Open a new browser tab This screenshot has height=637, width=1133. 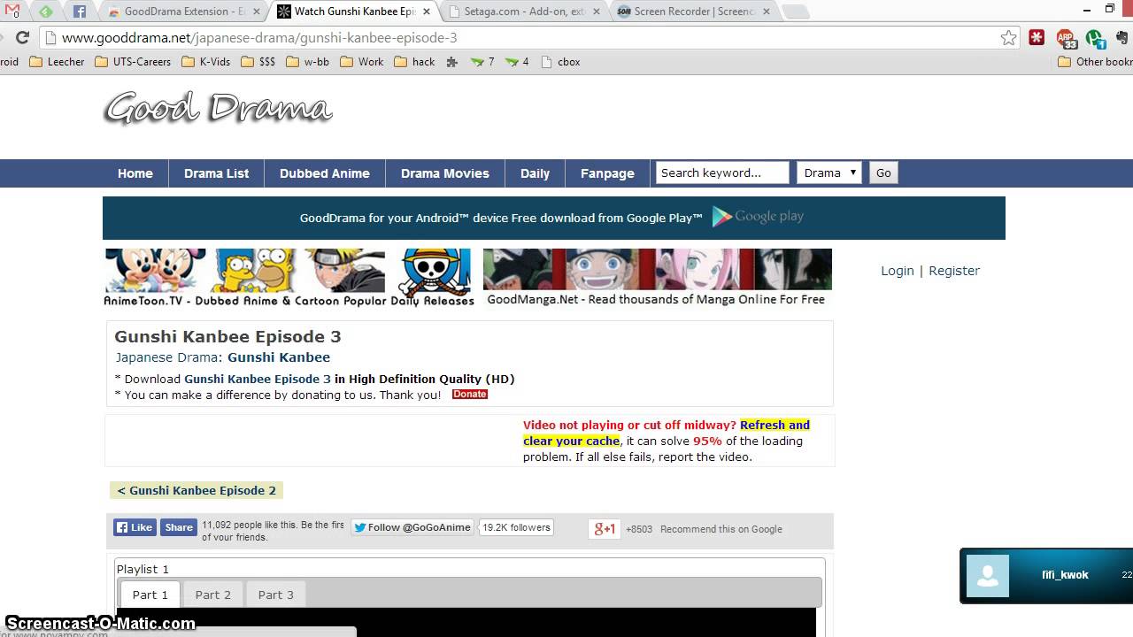[796, 12]
